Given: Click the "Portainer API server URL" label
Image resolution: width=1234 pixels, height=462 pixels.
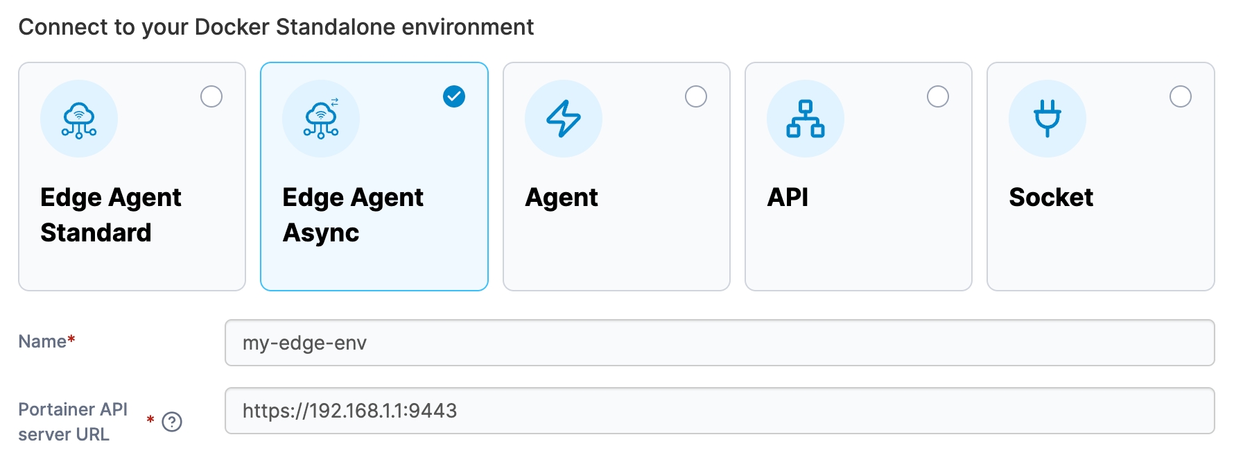Looking at the screenshot, I should [73, 422].
